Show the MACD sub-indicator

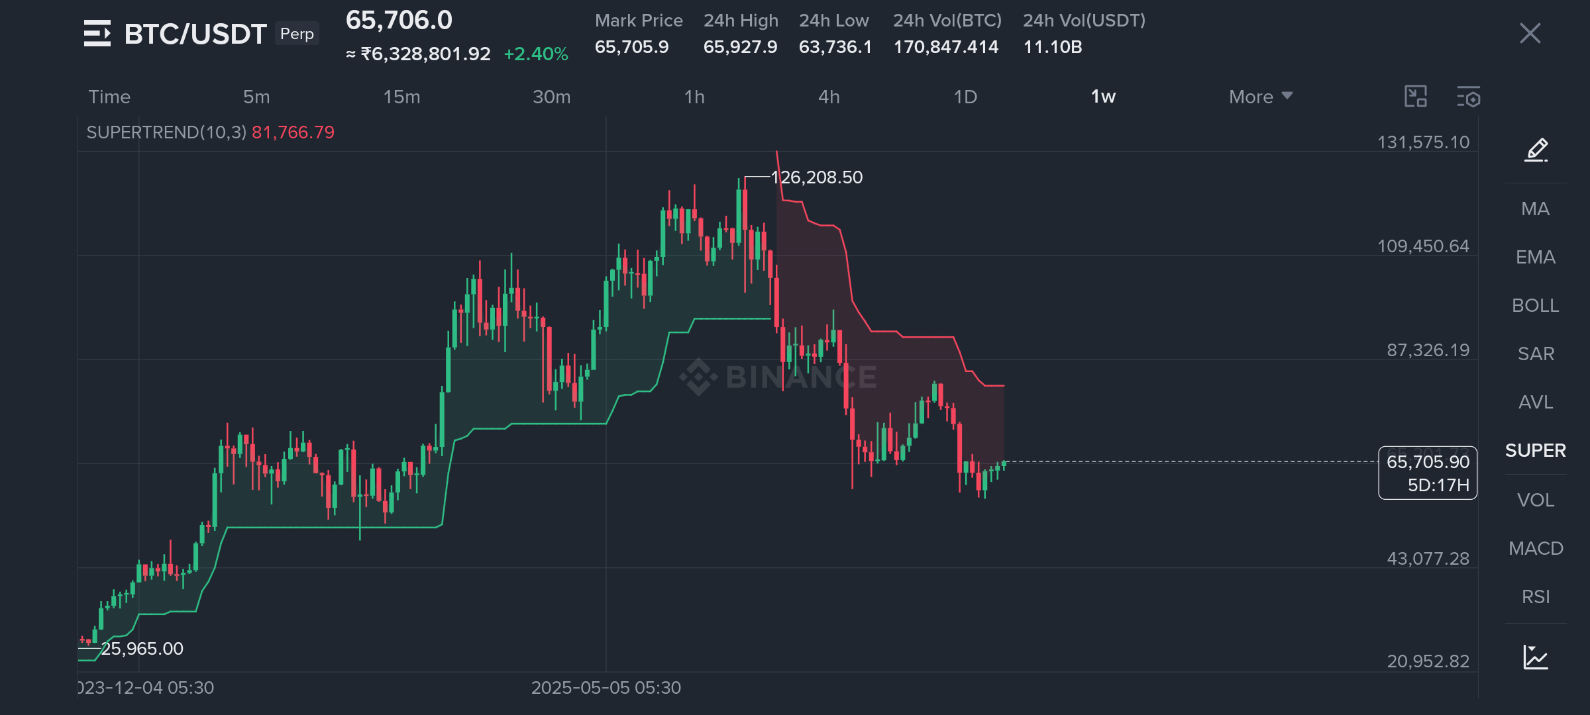tap(1535, 548)
